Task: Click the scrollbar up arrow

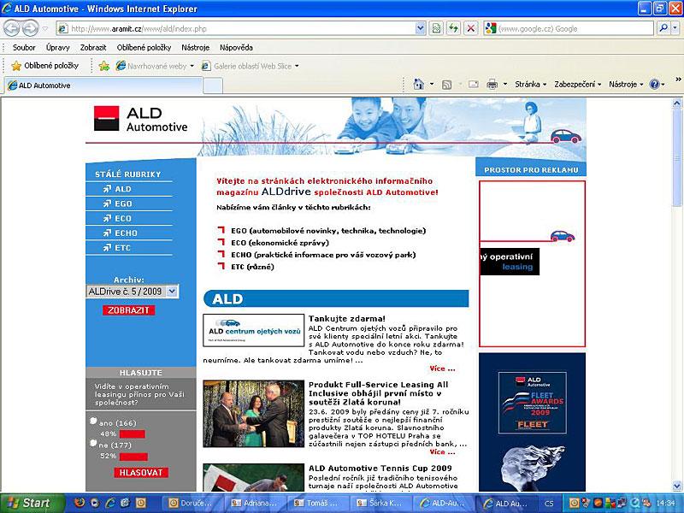Action: coord(676,103)
